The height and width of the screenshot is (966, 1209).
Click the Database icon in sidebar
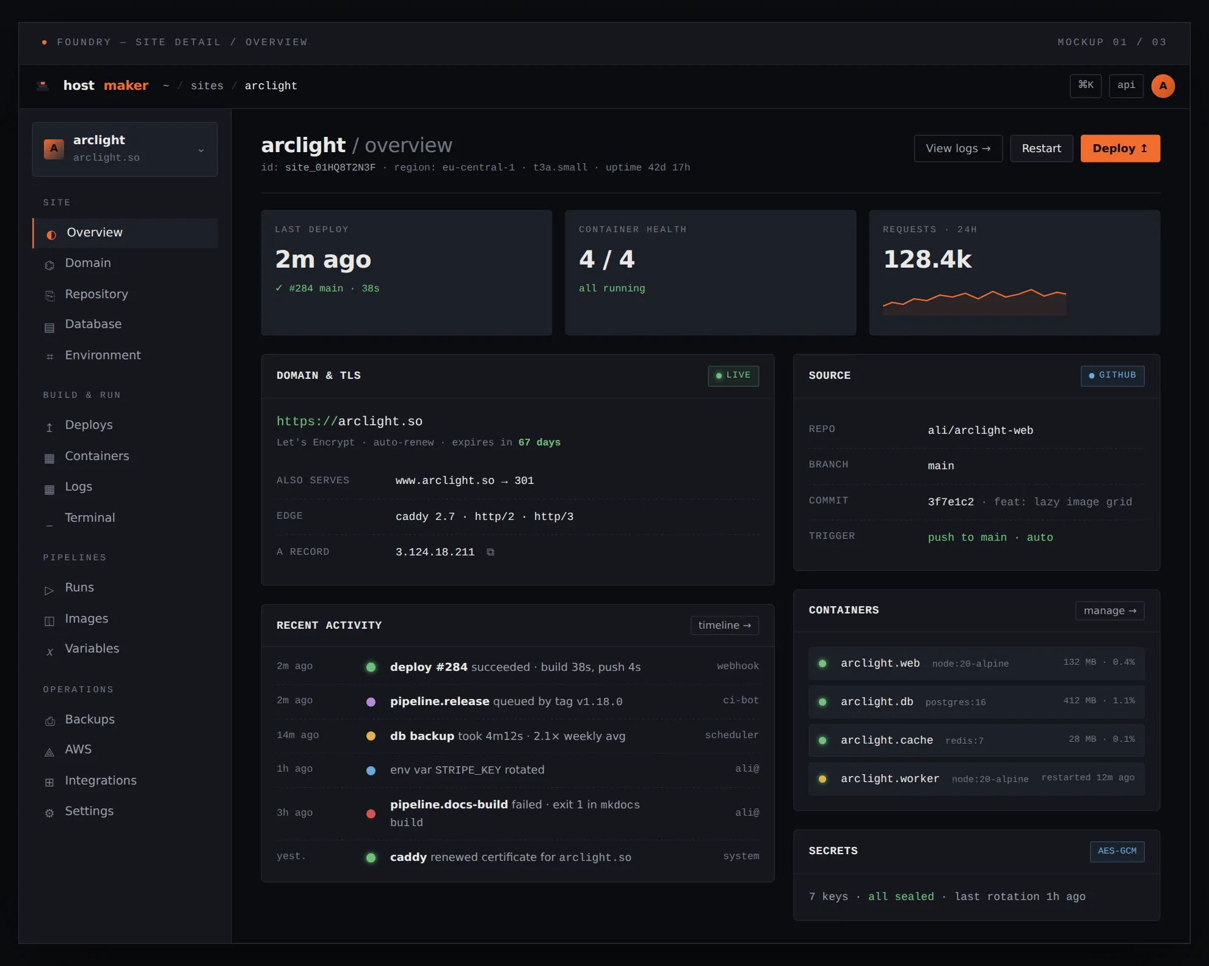click(49, 327)
